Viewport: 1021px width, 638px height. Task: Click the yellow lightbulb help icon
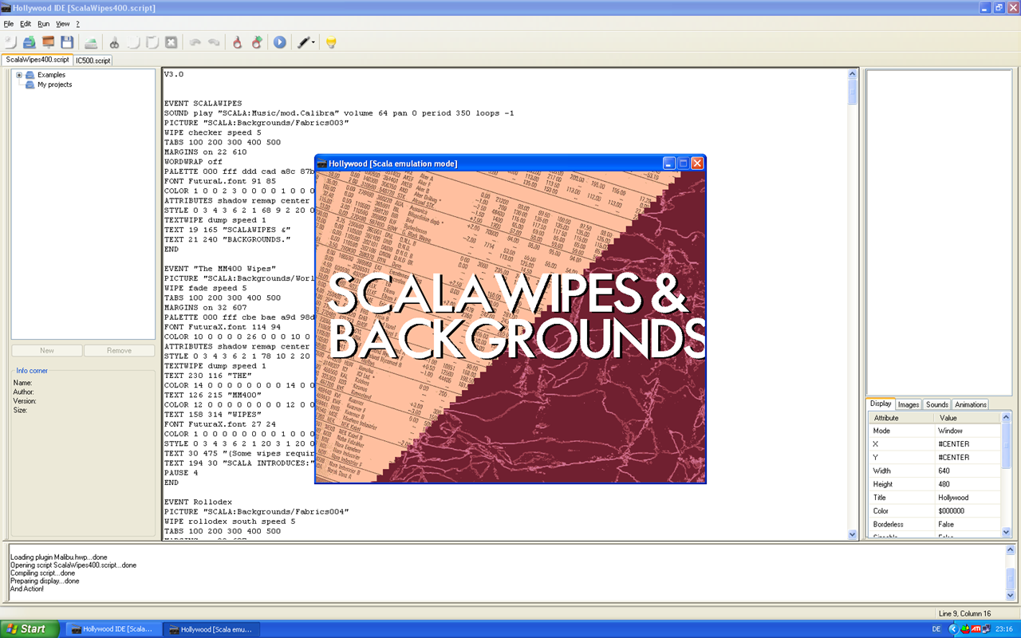331,42
